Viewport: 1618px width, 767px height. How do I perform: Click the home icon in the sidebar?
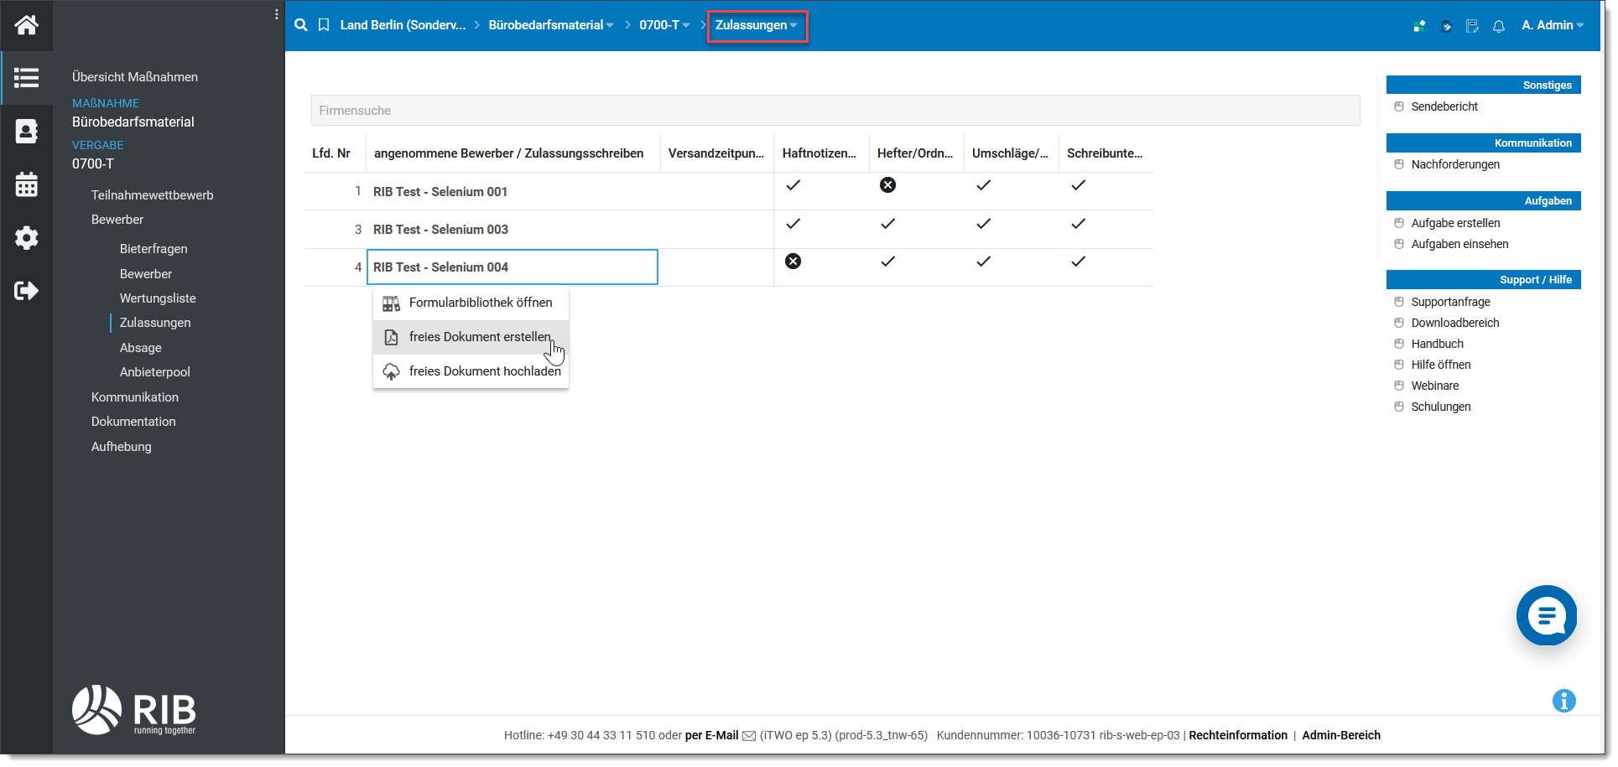coord(26,25)
